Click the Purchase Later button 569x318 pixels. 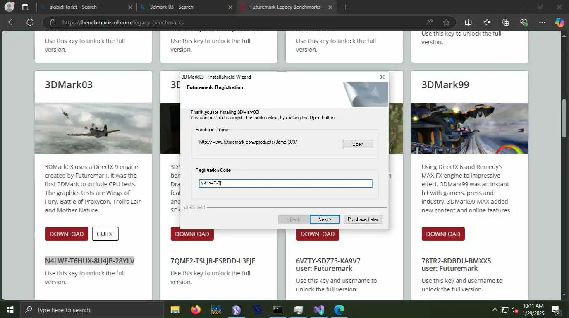pos(363,219)
